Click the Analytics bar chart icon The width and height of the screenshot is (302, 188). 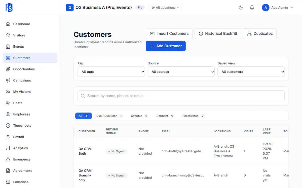[8, 148]
